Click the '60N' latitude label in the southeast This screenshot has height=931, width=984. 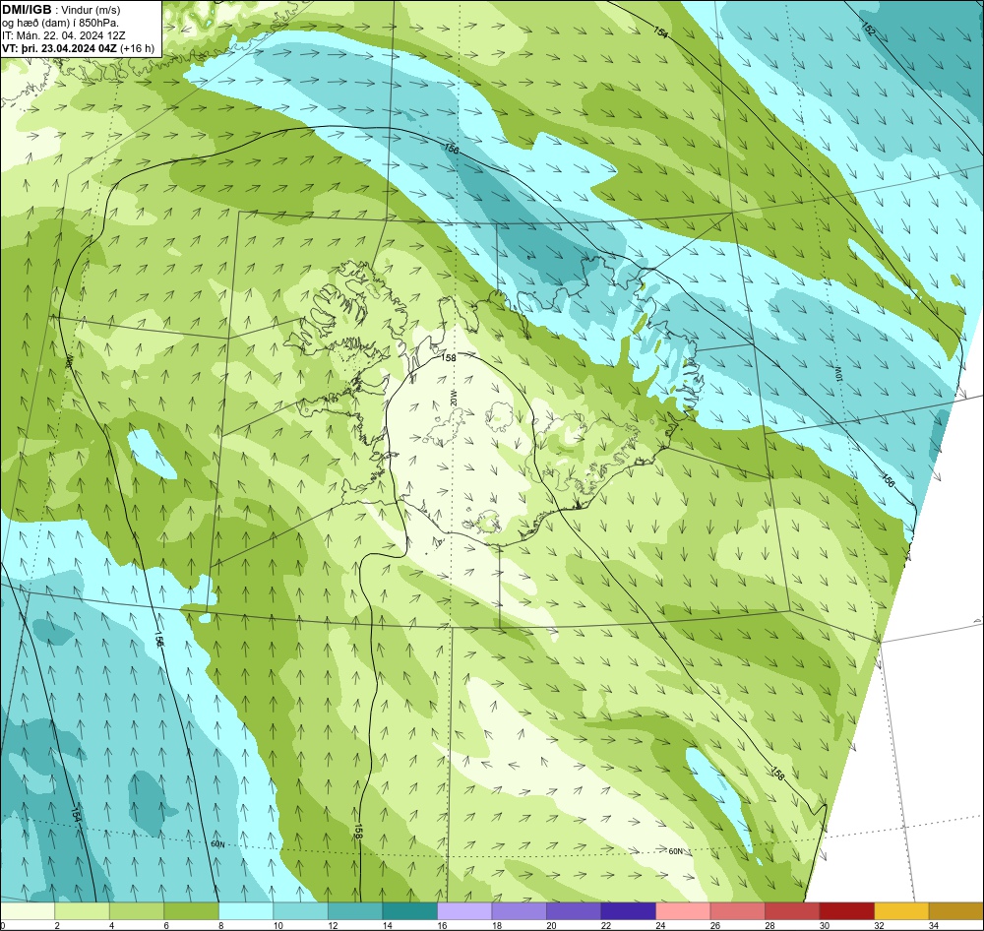tap(675, 851)
